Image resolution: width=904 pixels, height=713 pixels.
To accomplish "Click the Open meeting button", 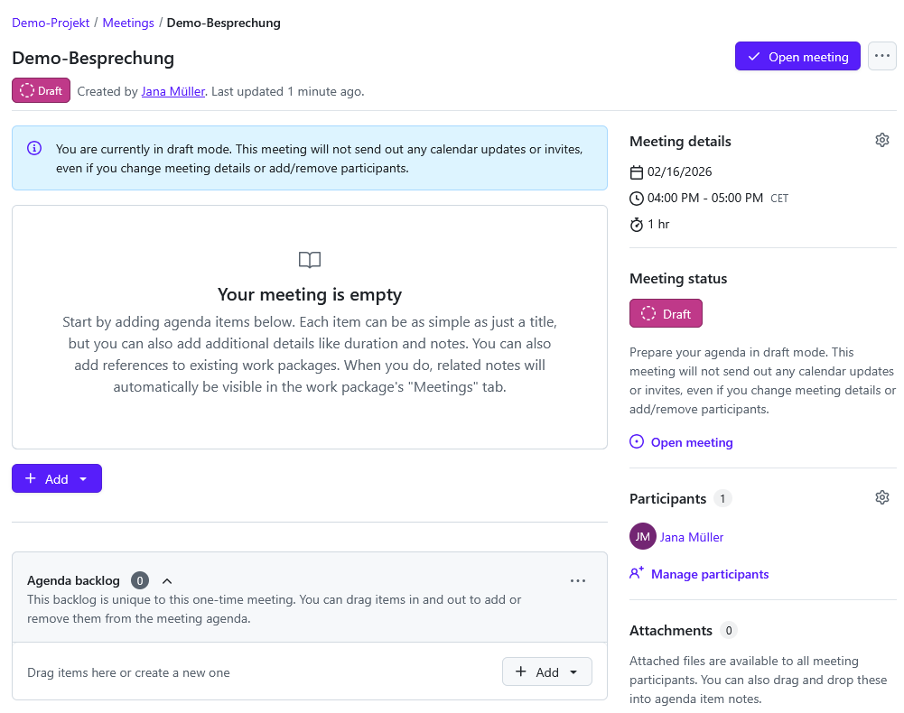I will [797, 55].
